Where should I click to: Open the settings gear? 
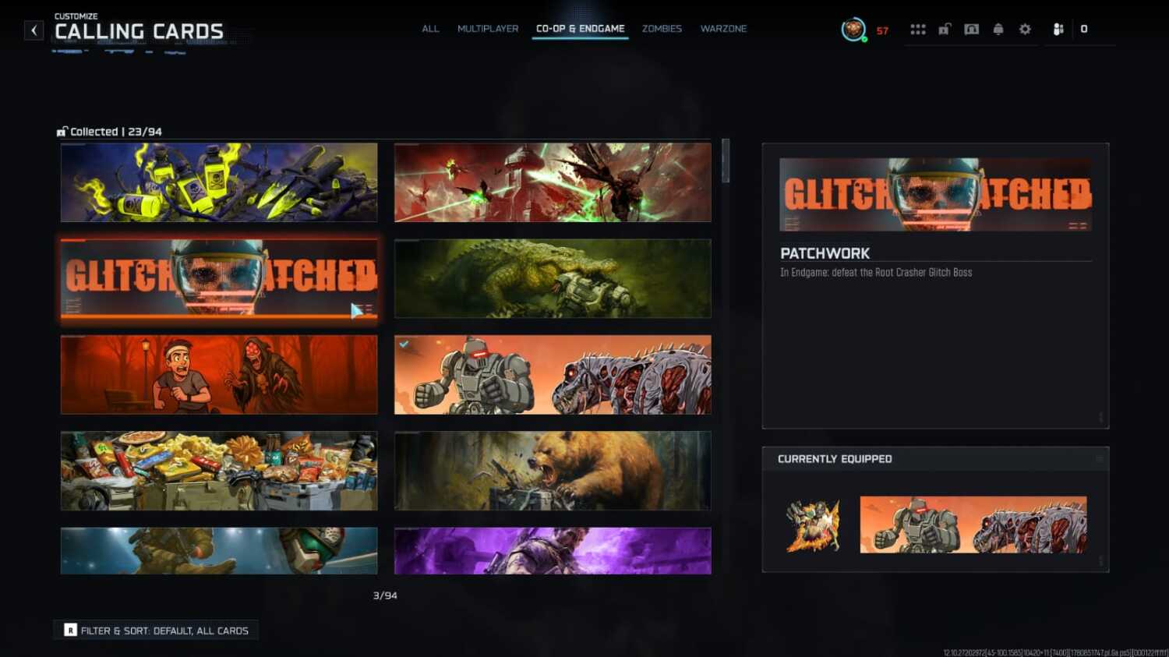pos(1025,30)
